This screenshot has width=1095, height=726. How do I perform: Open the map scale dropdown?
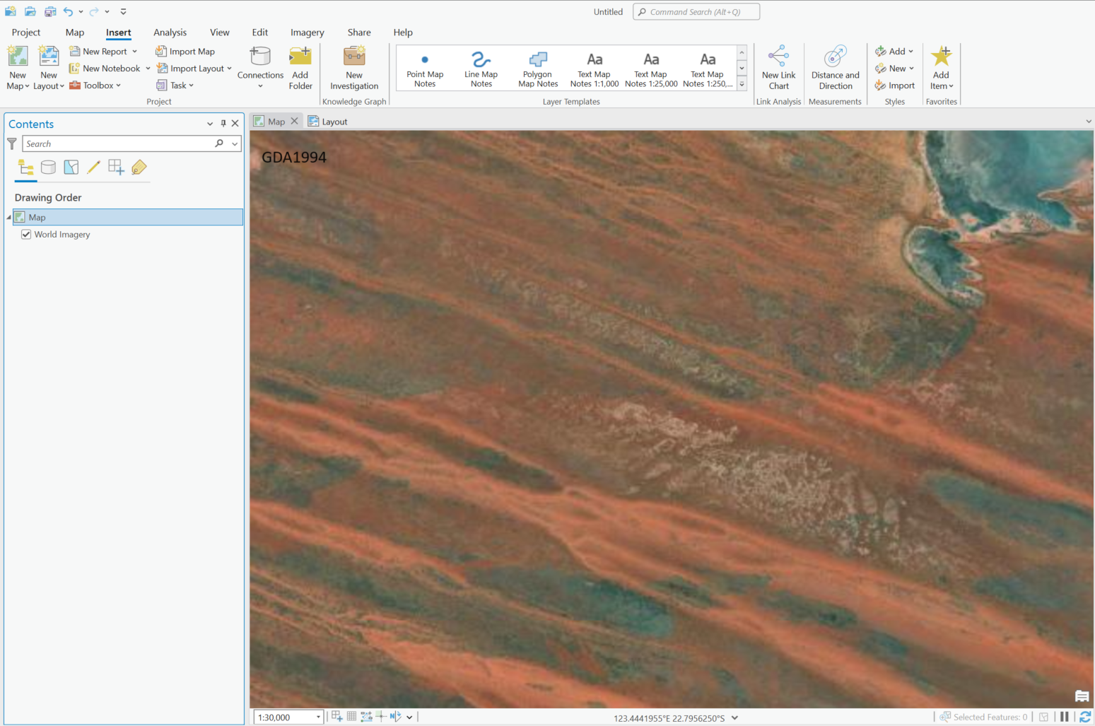[317, 716]
